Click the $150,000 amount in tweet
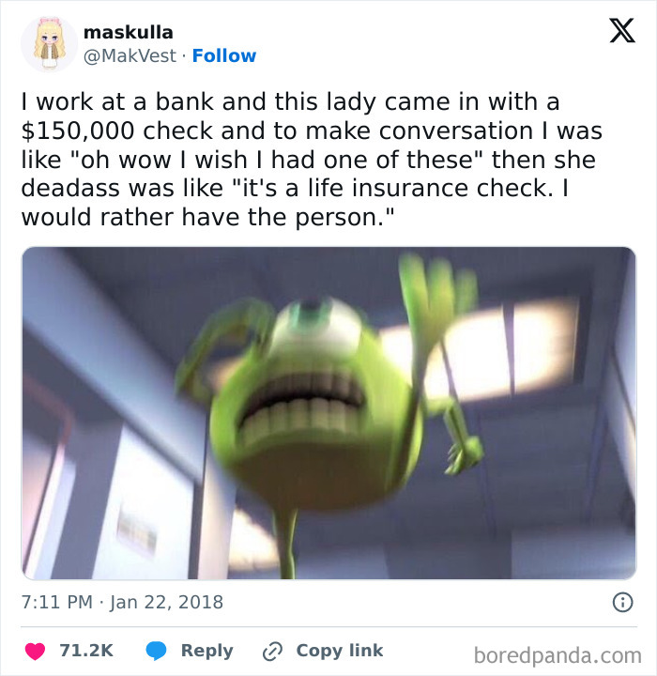Viewport: 657px width, 676px height. 78,131
